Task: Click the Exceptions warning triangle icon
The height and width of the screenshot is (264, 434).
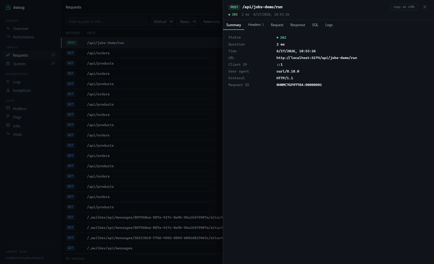Action: [x=8, y=90]
